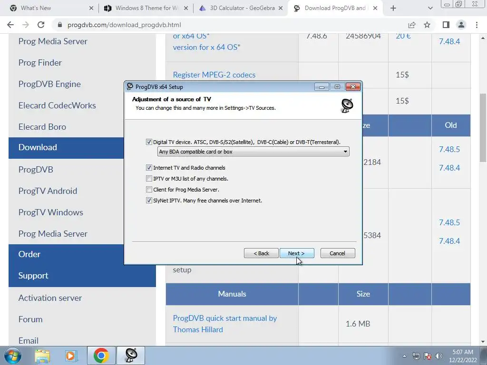Click the browser forward arrow

pos(26,25)
